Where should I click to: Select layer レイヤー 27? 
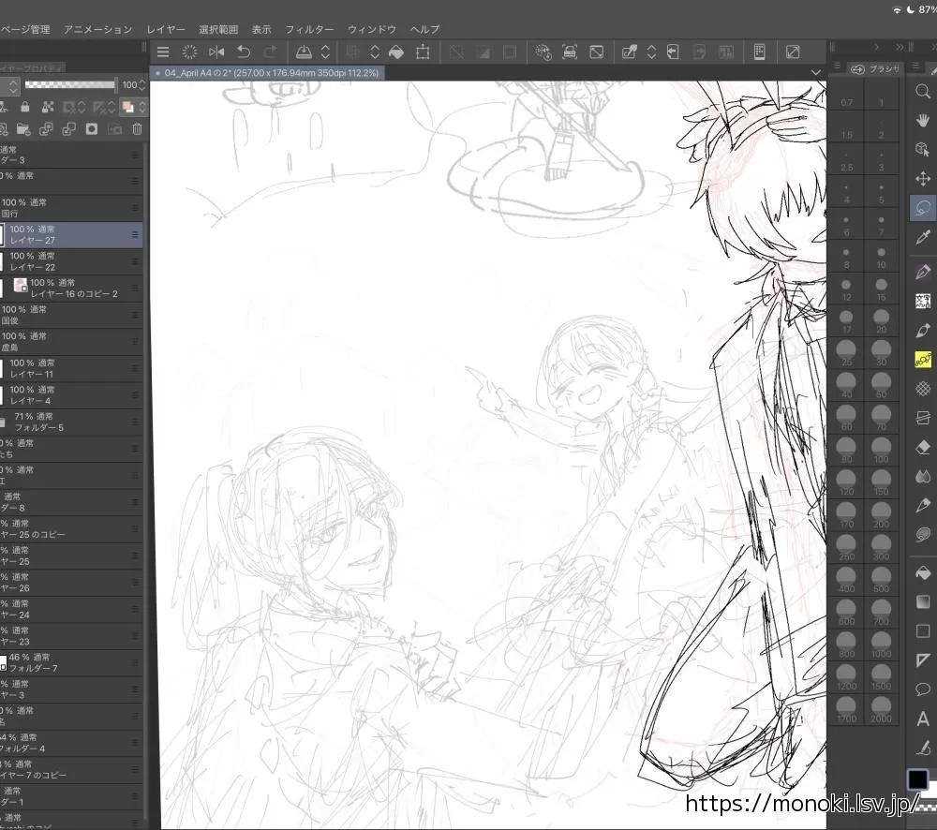(x=71, y=235)
